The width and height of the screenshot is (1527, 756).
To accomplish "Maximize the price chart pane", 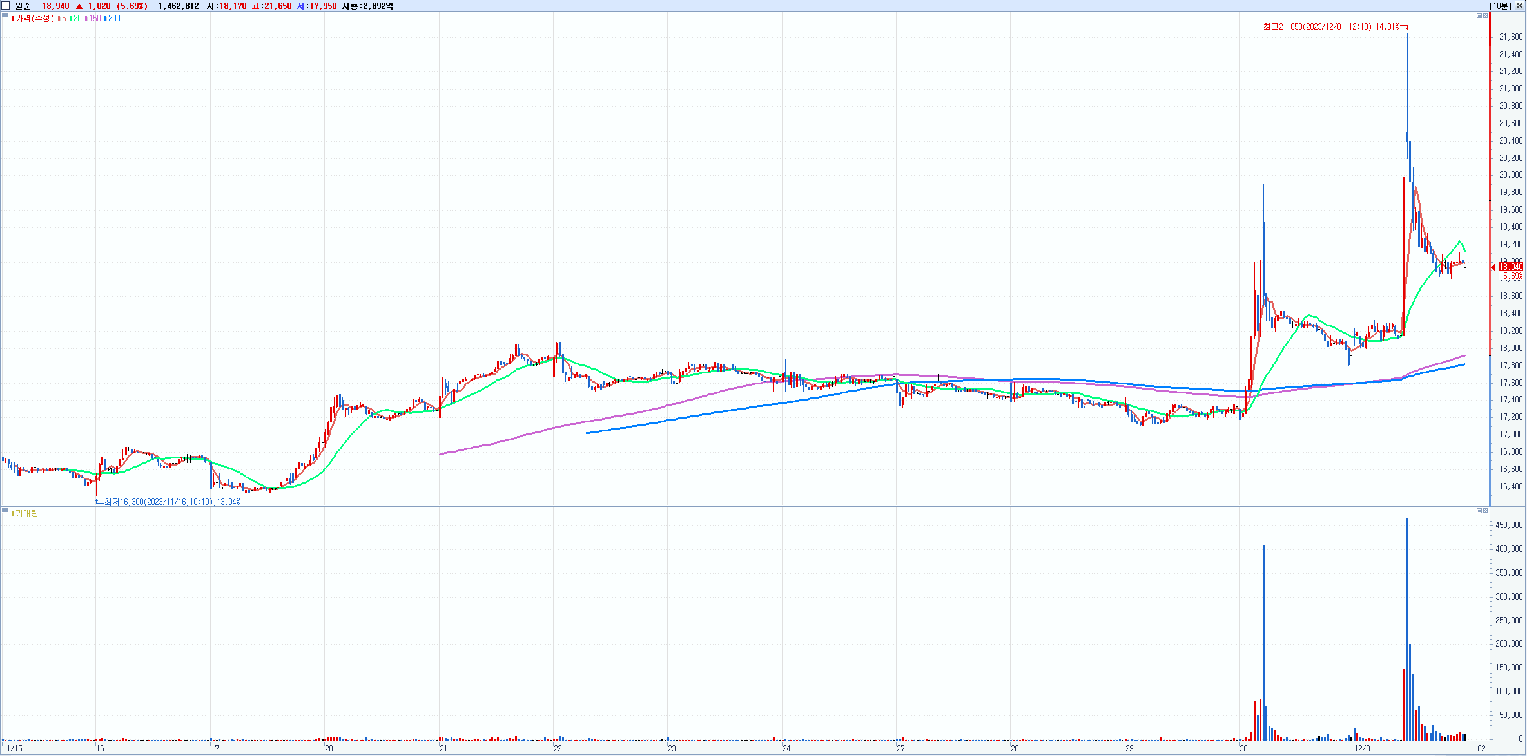I will 1479,15.
